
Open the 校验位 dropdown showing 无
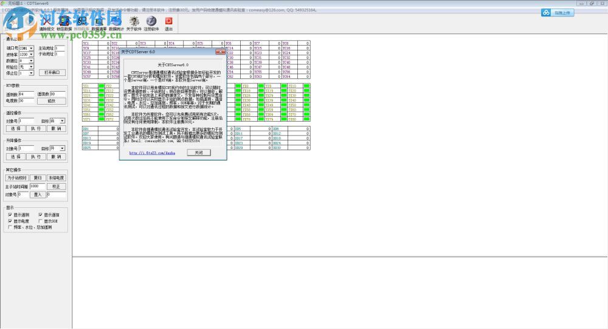tap(31, 67)
